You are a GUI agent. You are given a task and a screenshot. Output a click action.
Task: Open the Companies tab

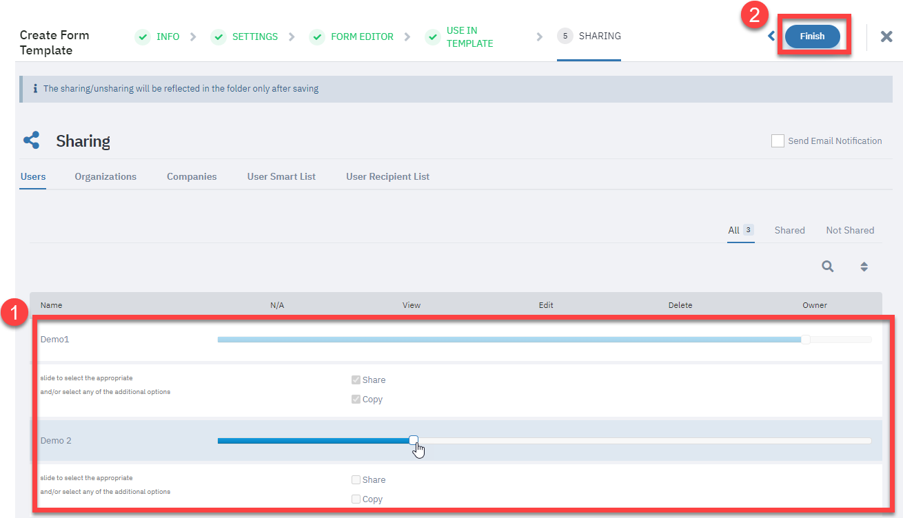[192, 176]
